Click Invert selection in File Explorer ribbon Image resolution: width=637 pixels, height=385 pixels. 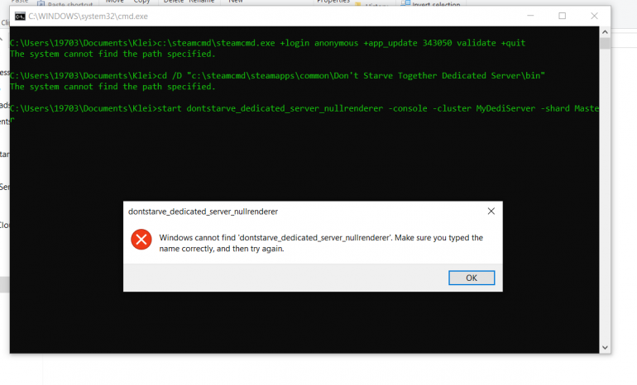pyautogui.click(x=436, y=4)
